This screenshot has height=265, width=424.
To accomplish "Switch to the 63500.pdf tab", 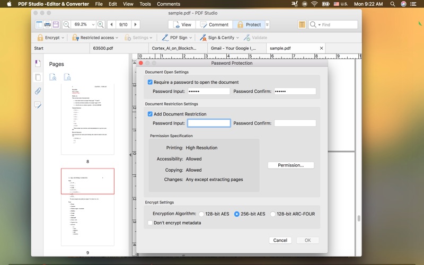I will [103, 48].
